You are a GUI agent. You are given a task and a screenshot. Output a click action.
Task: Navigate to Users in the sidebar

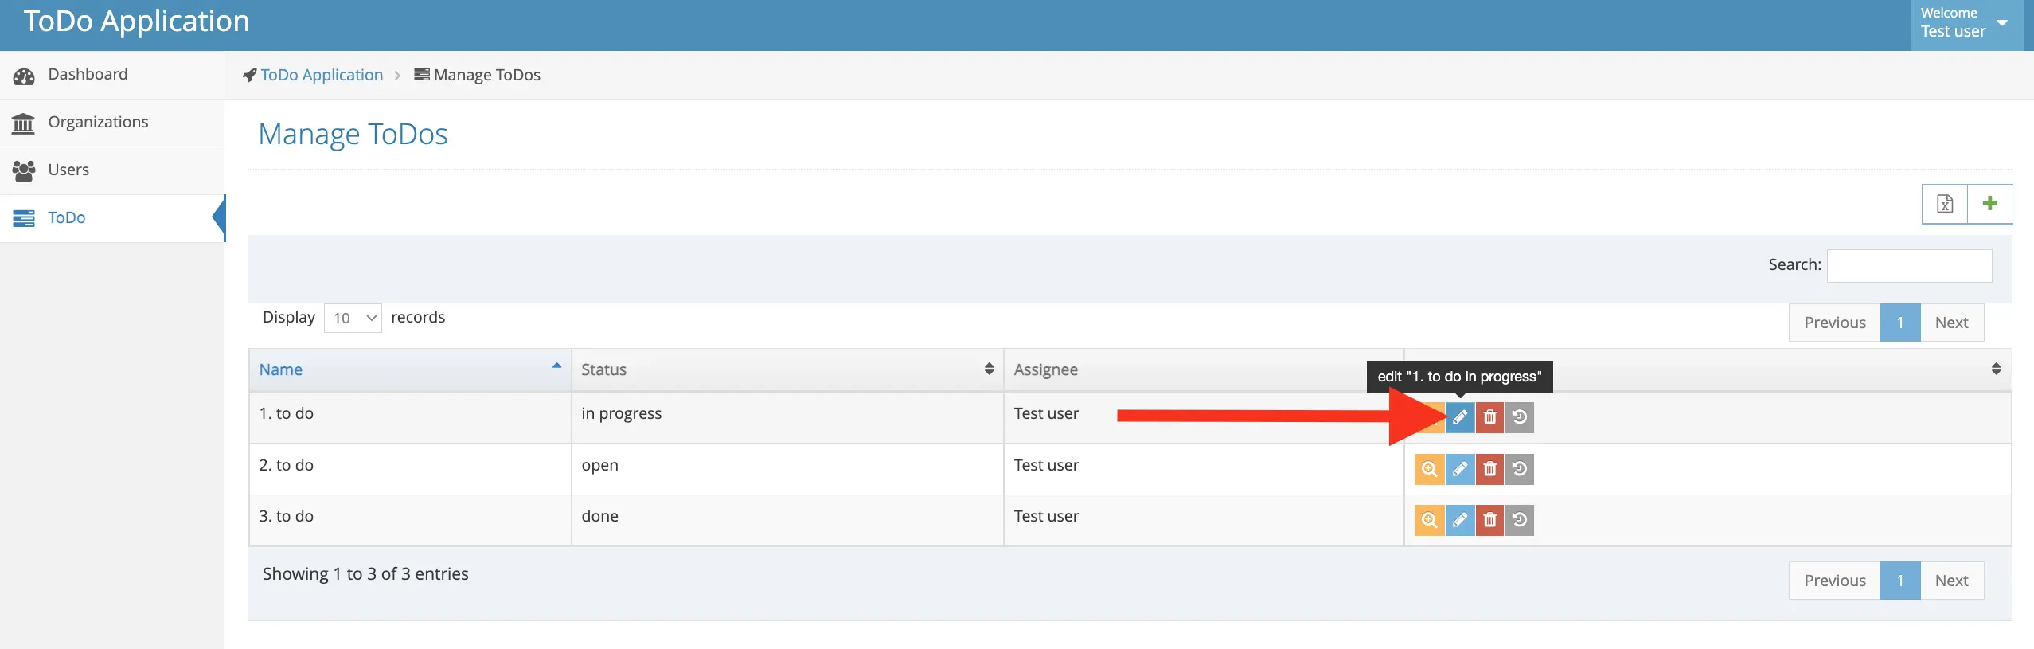click(68, 170)
